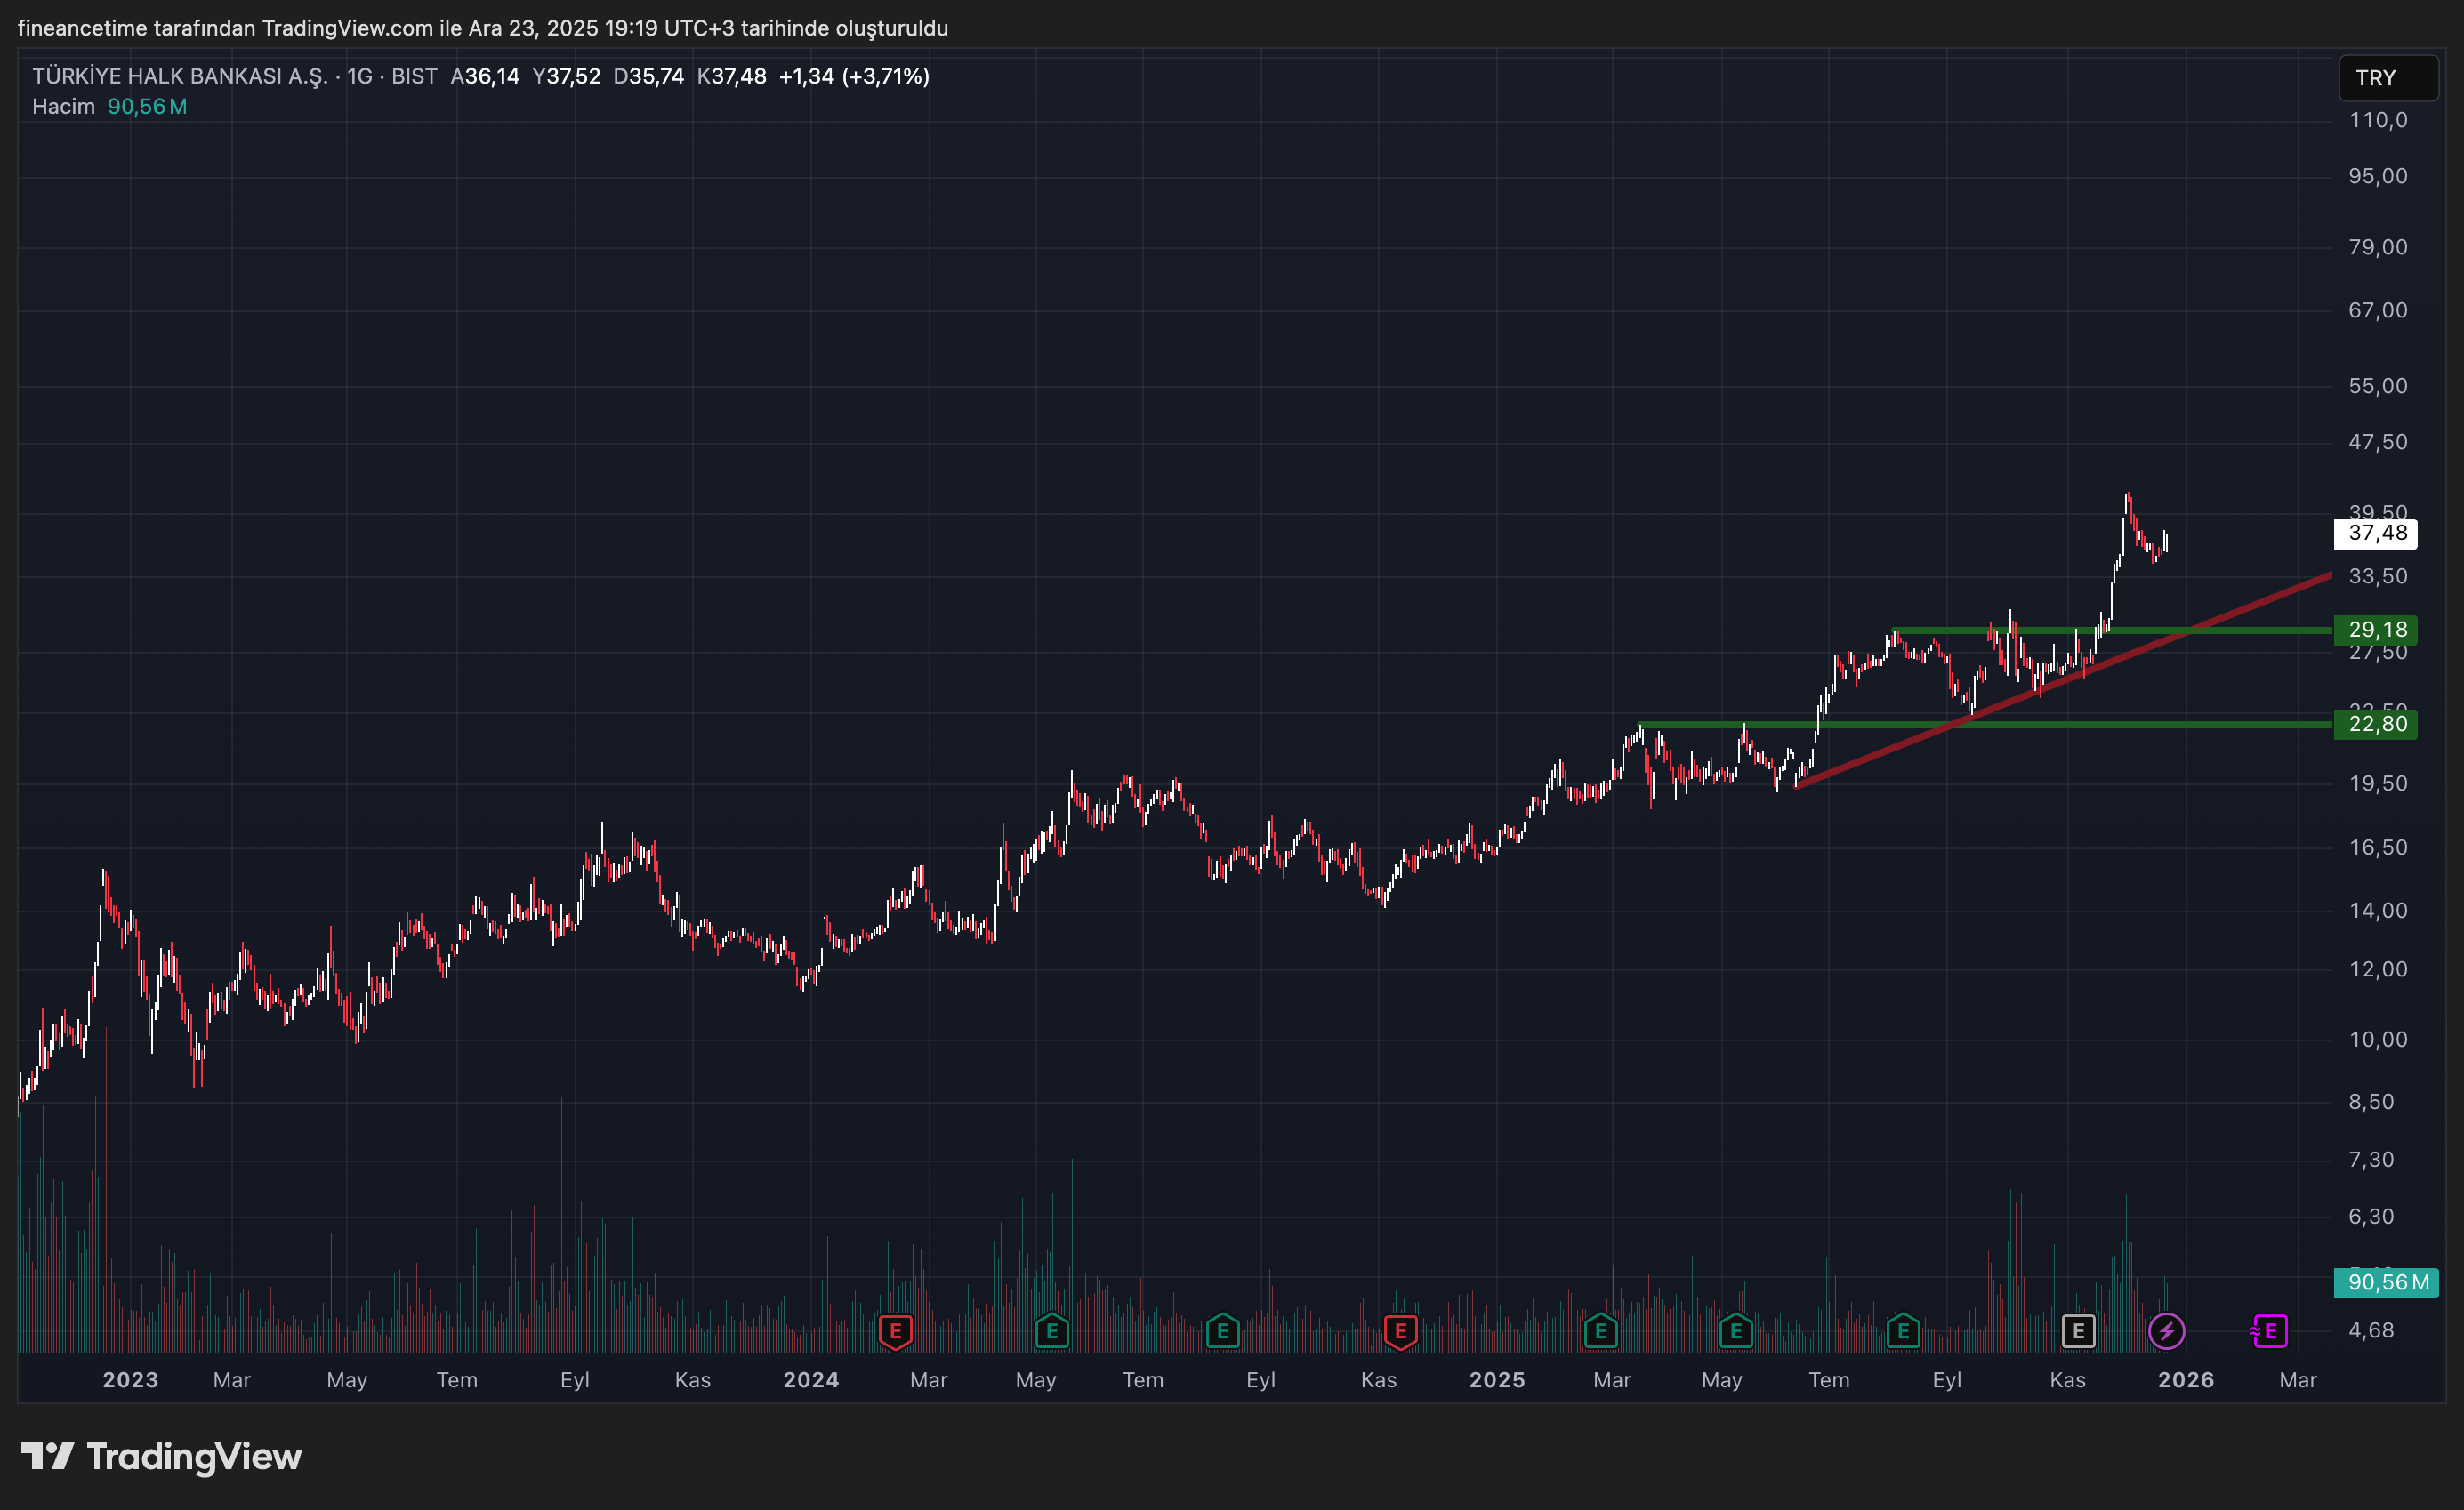Open the 1G timeframe selector
The image size is (2464, 1510).
(x=360, y=75)
